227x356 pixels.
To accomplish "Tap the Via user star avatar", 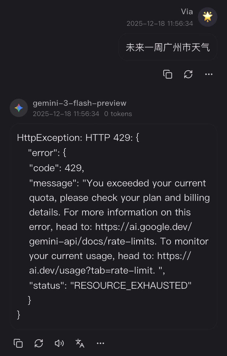I will (x=208, y=17).
